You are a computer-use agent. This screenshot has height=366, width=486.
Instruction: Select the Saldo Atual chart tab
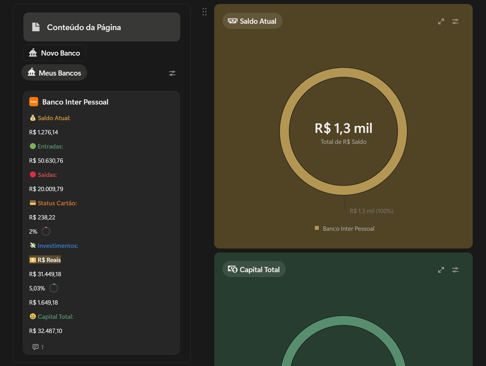(252, 21)
